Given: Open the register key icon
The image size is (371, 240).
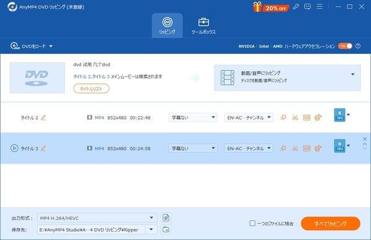Looking at the screenshot, I should [x=296, y=7].
